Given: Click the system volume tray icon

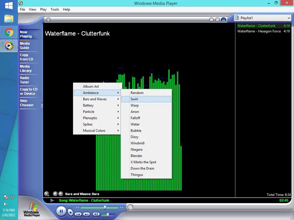Looking at the screenshot, I should [x=6, y=204].
